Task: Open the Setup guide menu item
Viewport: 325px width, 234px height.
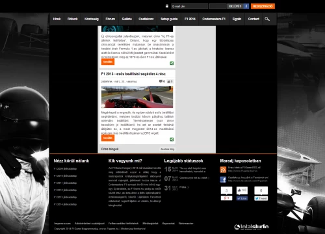Action: pyautogui.click(x=169, y=19)
